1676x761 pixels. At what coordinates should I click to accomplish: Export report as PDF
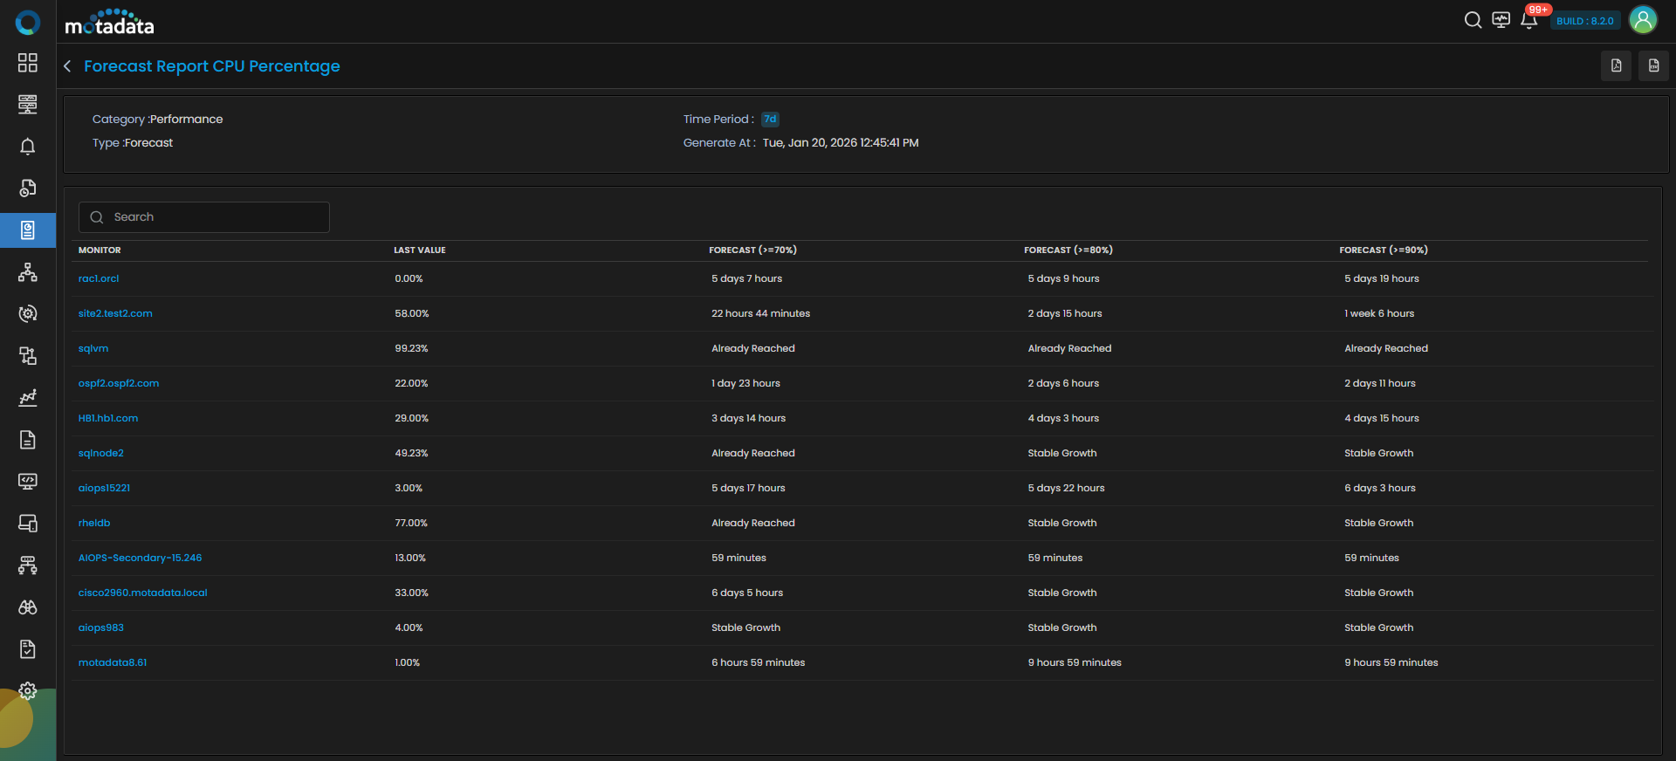pyautogui.click(x=1616, y=65)
